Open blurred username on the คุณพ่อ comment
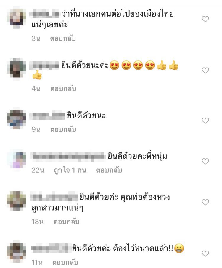Screen dimensions: 222x268 [x=54, y=197]
